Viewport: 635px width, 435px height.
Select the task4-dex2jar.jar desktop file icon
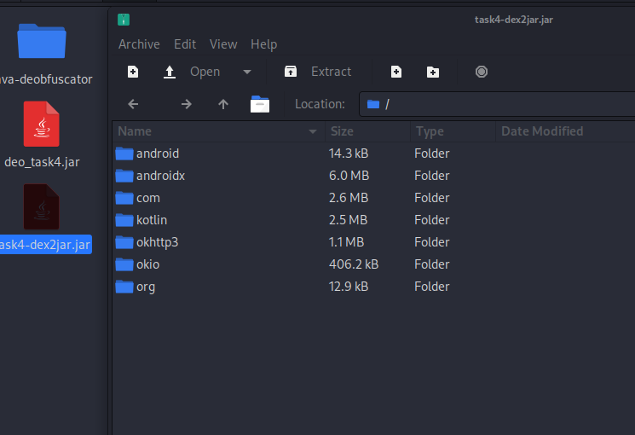[x=41, y=206]
